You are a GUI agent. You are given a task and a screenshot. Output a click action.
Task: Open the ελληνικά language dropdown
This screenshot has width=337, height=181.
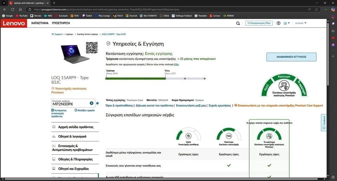click(x=301, y=23)
